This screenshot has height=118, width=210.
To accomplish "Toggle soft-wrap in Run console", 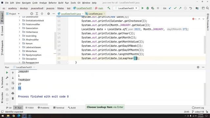I will pyautogui.click(x=13, y=83).
